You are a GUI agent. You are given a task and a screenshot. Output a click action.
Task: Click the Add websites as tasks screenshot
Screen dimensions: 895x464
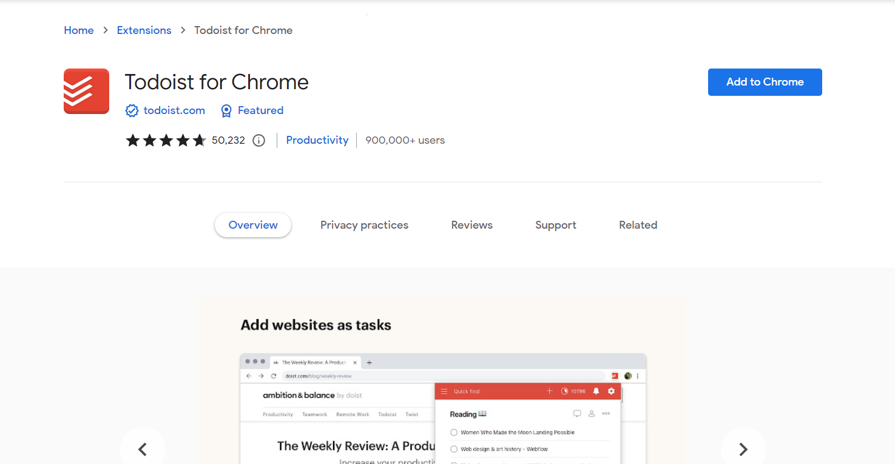tap(442, 381)
